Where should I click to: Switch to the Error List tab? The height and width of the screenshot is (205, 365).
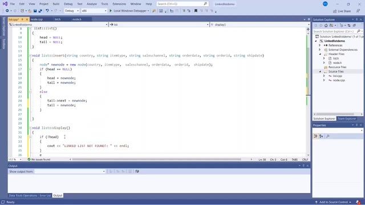45,195
